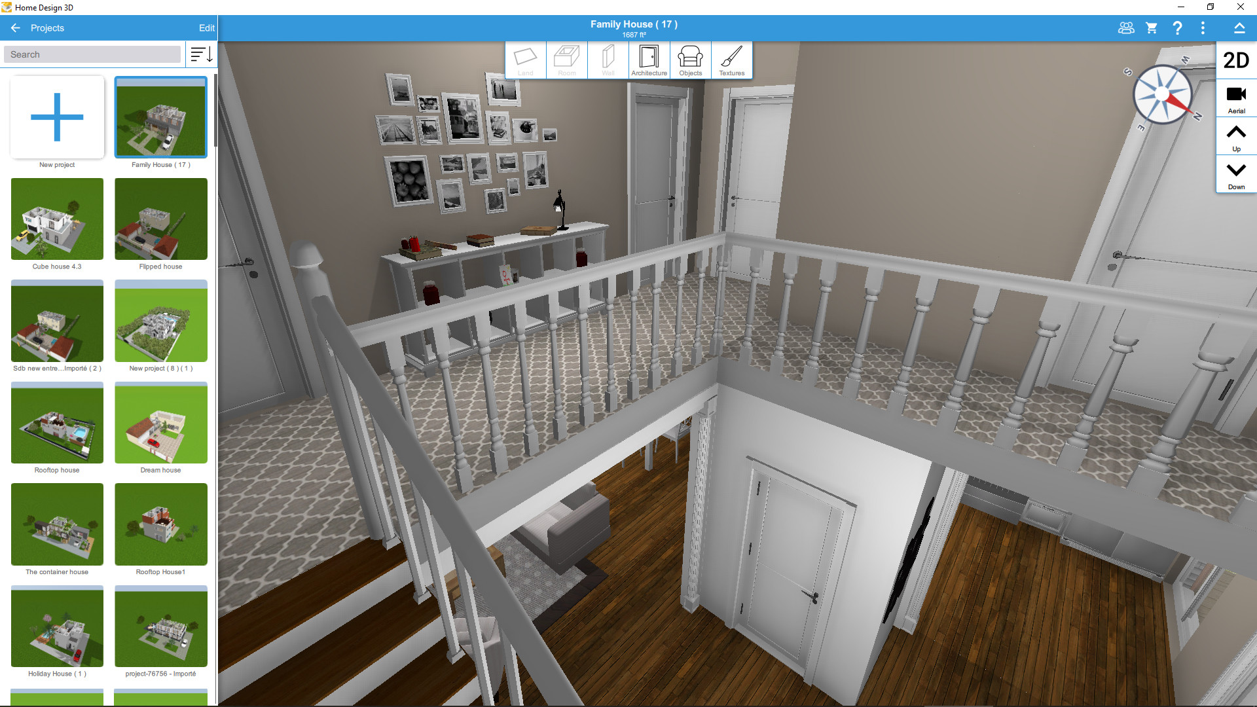Click the Help button
The image size is (1257, 707).
click(1176, 27)
